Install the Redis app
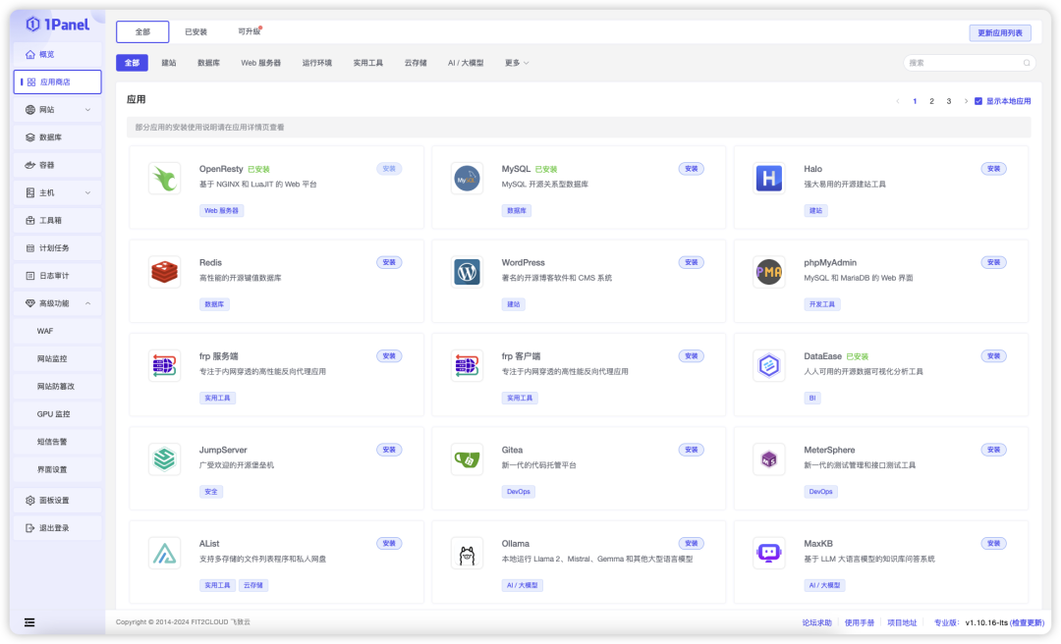 pos(389,262)
